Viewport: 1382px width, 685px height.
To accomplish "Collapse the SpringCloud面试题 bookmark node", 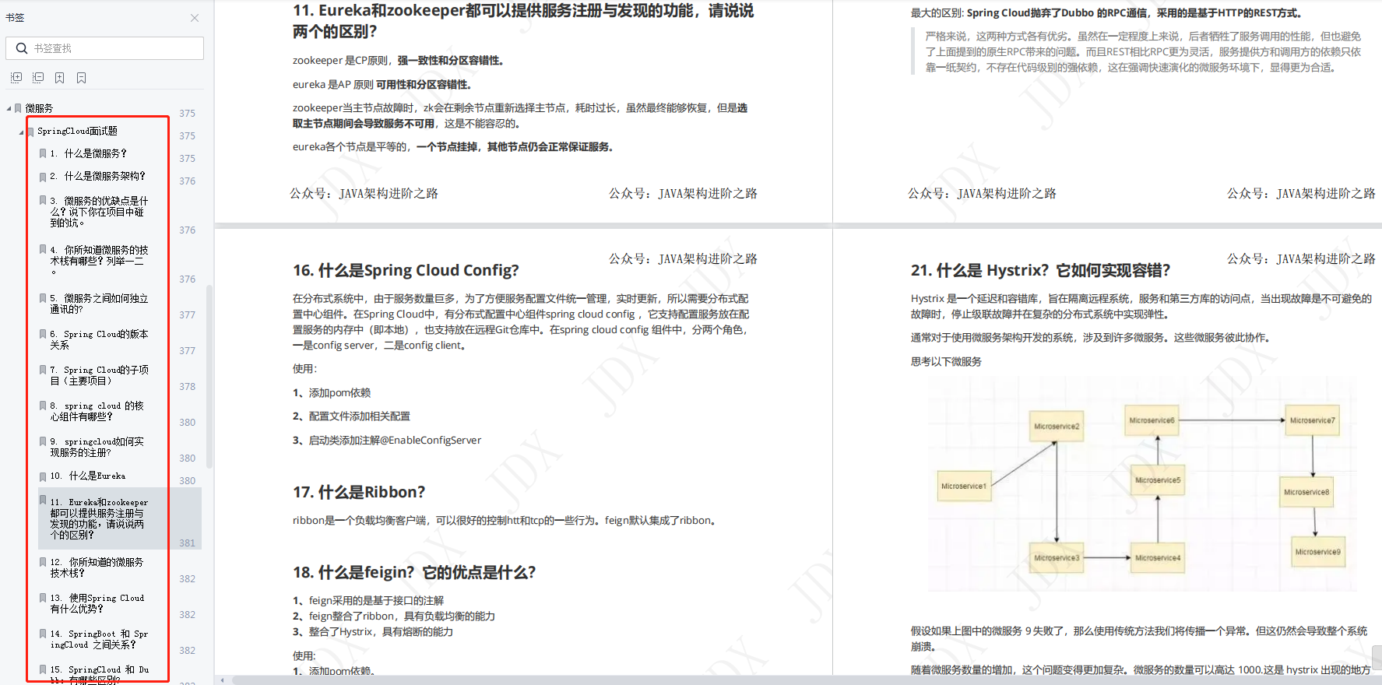I will coord(21,132).
